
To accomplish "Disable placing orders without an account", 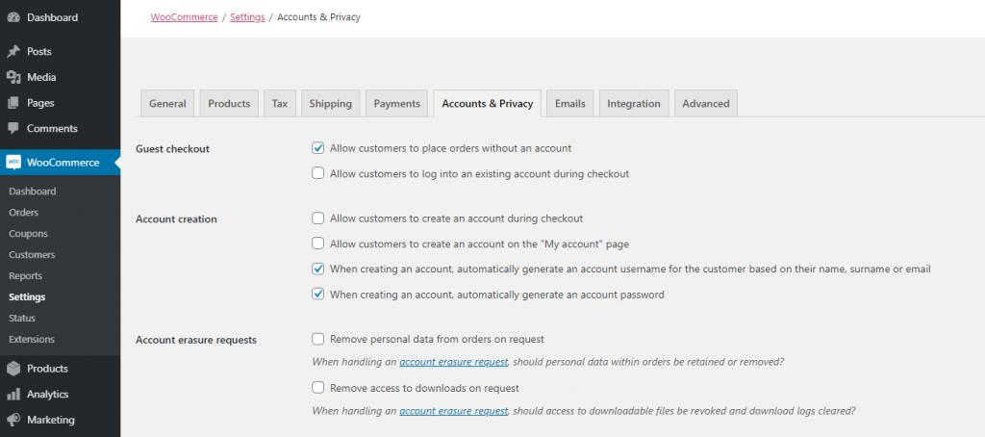I will point(317,148).
